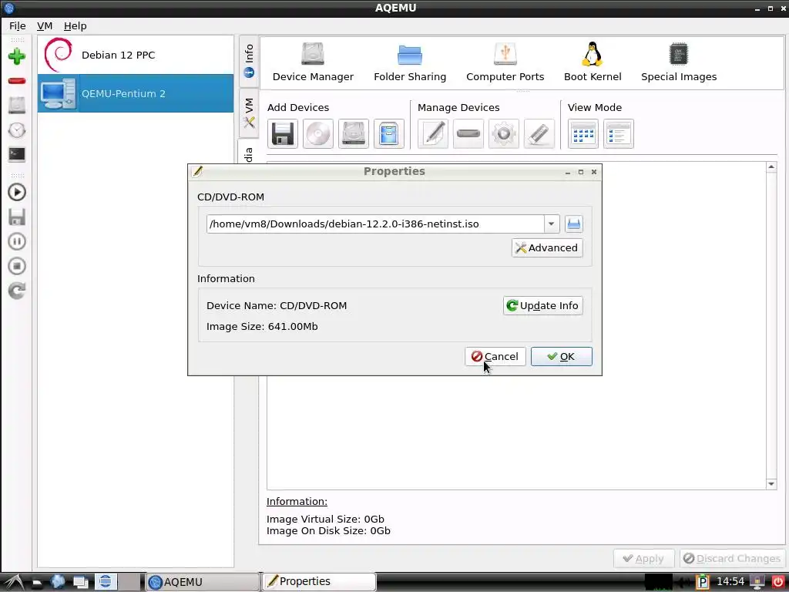Select the QEMU-Pentium 2 virtual machine
Viewport: 789px width, 592px height.
136,93
